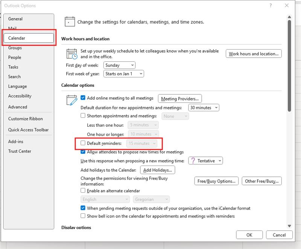Click the calendar options pencil icon
301x249 pixels.
[x=72, y=100]
